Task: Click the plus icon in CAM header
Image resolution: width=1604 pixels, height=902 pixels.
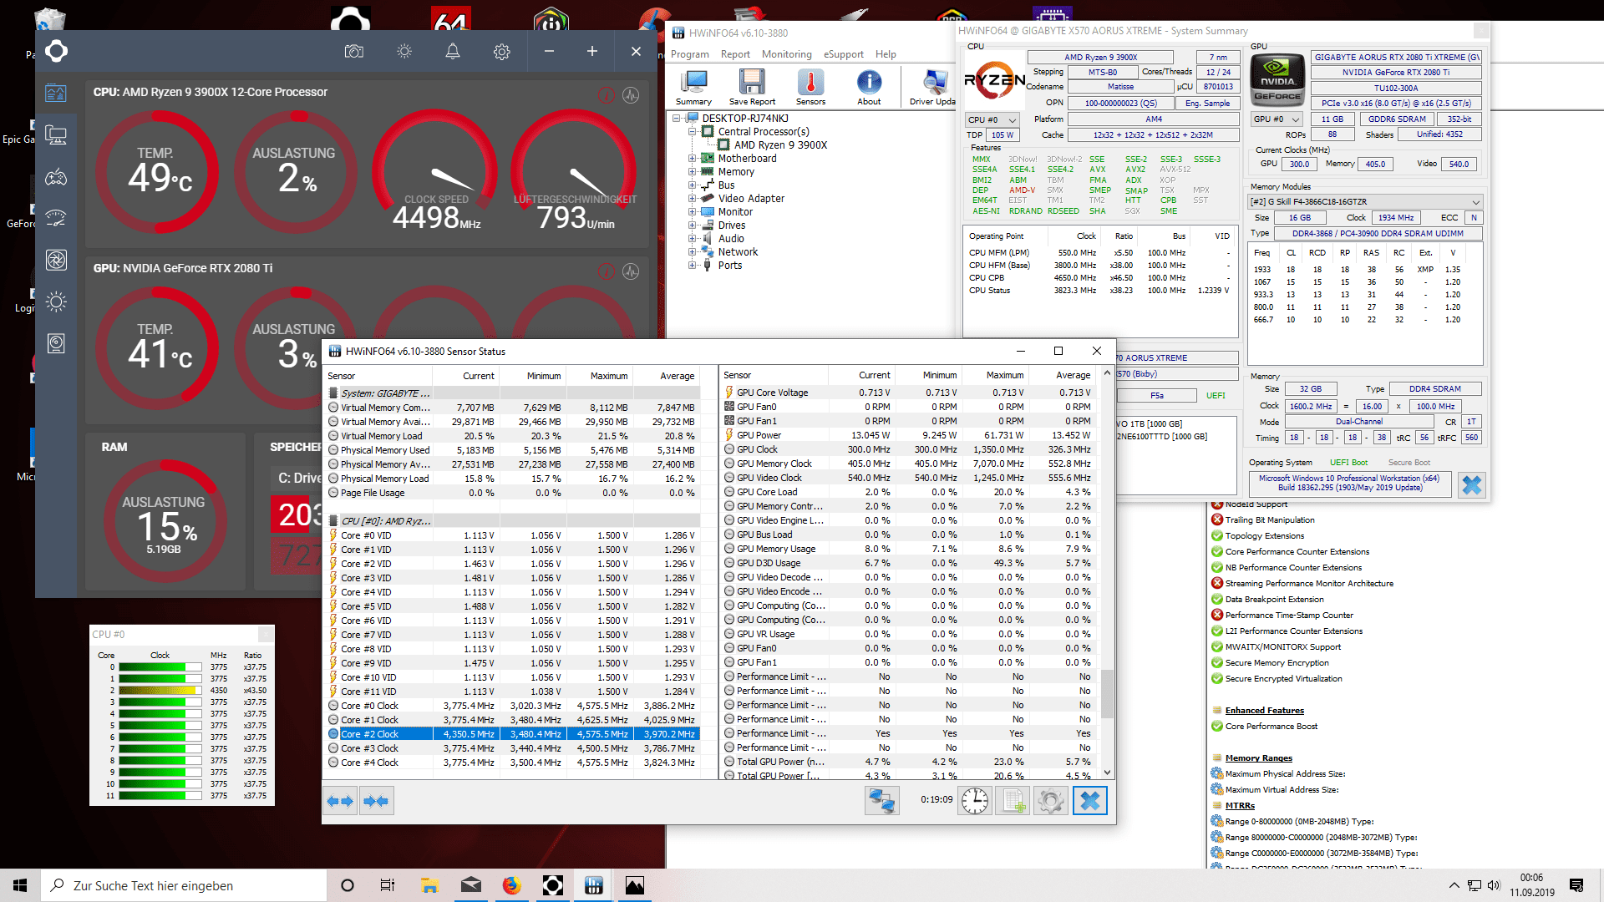Action: (x=591, y=52)
